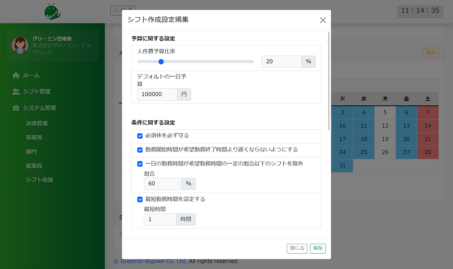The height and width of the screenshot is (269, 453).
Task: Click the labor cost ratio percent field
Action: click(x=281, y=62)
